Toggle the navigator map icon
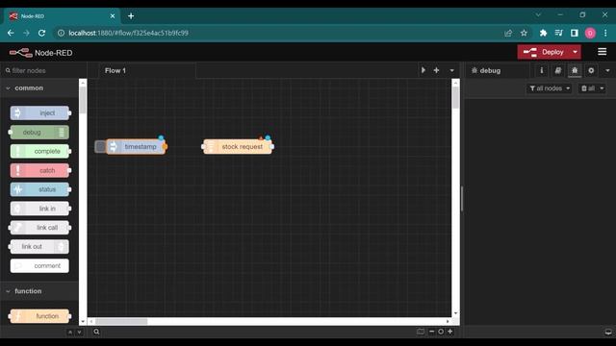Viewport: 616px width, 346px height. click(x=421, y=332)
